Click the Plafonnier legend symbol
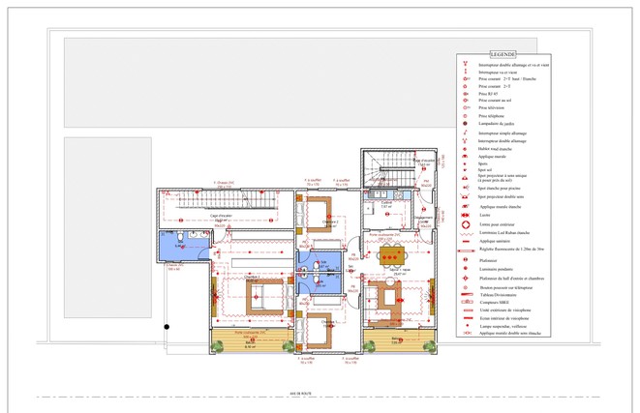 point(465,260)
